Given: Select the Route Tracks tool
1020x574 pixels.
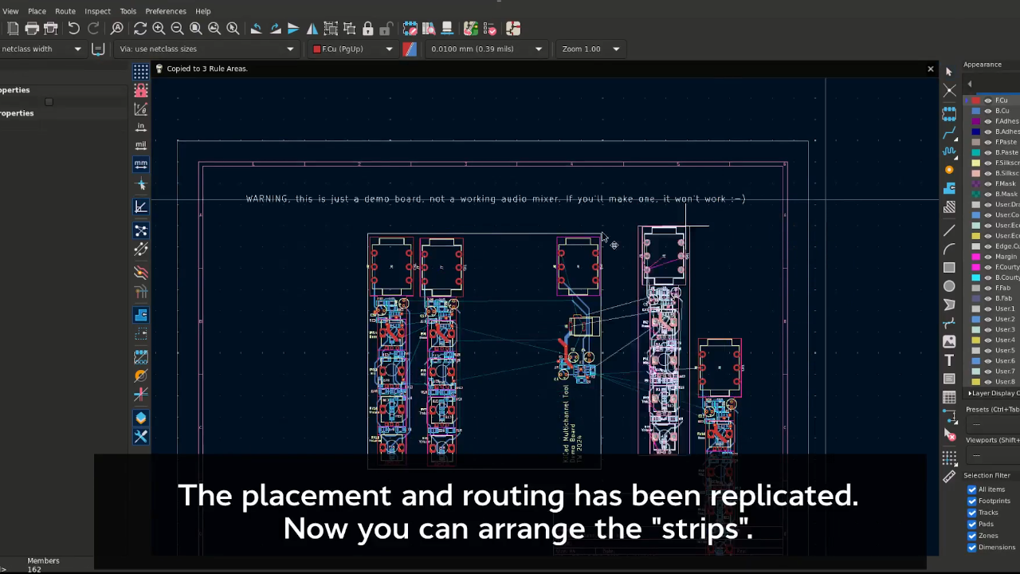Looking at the screenshot, I should pos(949,132).
